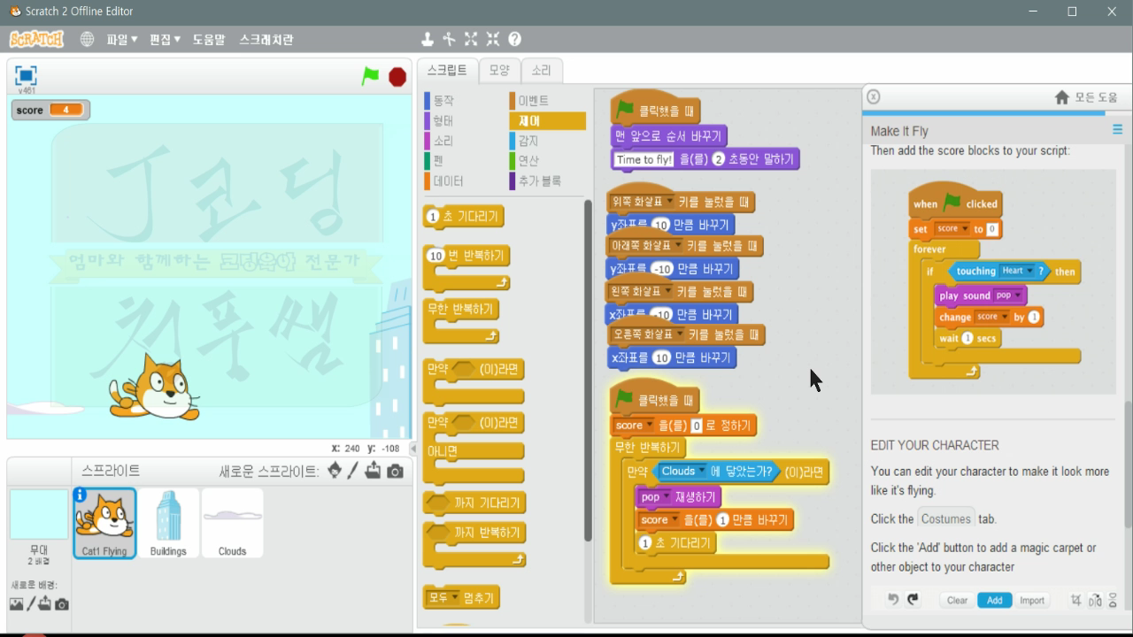Switch to the 스크립트 tab

[x=447, y=71]
